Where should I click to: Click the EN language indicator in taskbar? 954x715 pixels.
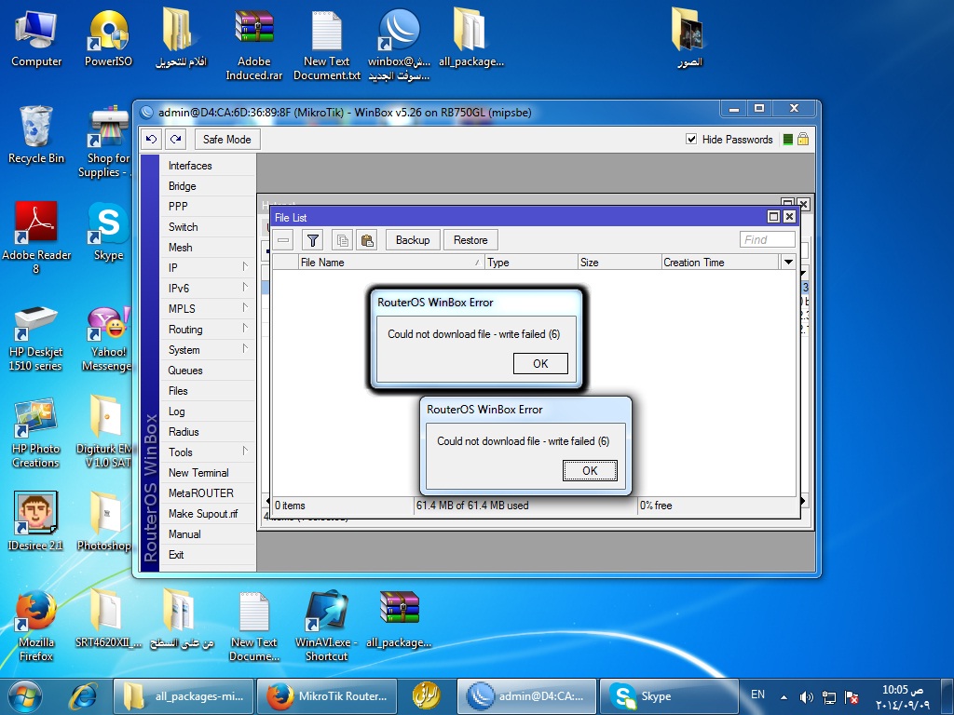(x=757, y=695)
